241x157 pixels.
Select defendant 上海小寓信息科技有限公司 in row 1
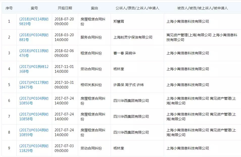tap(188, 21)
